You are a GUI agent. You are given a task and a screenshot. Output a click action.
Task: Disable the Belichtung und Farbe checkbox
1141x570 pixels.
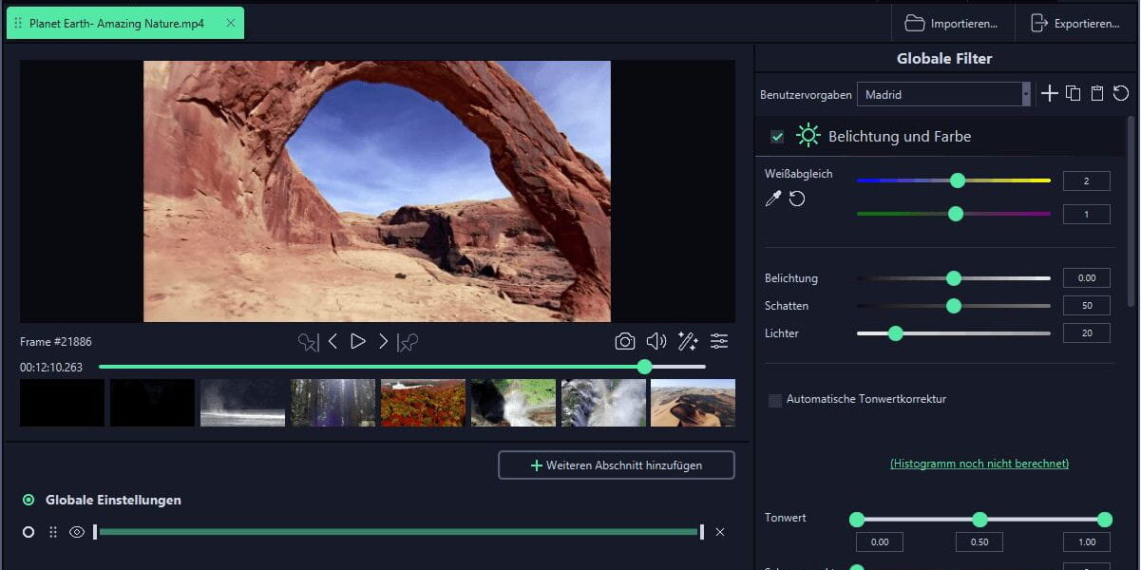click(x=777, y=137)
